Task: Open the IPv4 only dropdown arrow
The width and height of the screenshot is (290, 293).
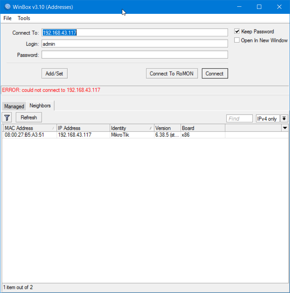Action: (284, 119)
